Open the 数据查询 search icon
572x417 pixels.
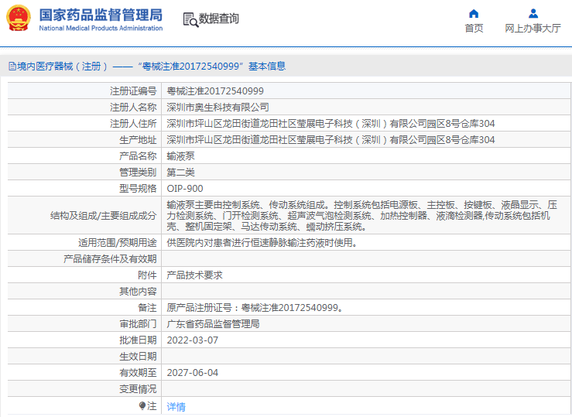(190, 19)
